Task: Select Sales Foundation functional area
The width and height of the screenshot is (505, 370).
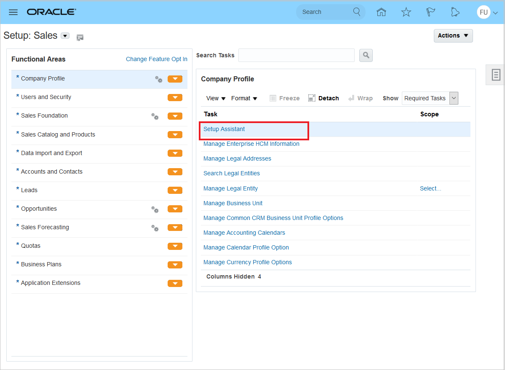Action: tap(45, 116)
